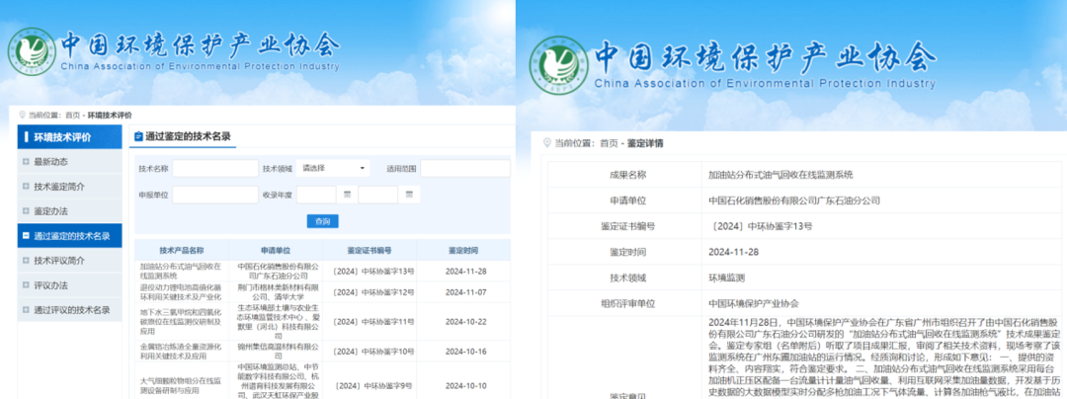Click the date 2024-10-10 in the table

tap(466, 386)
